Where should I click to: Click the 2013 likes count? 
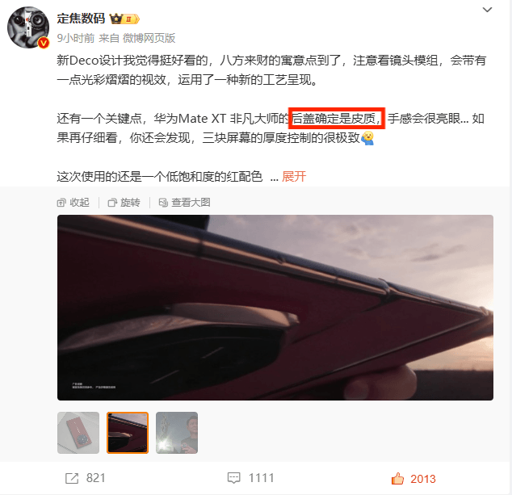[423, 479]
